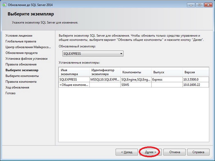The width and height of the screenshot is (215, 161).
Task: Click the Выпуск column header
Action: click(167, 72)
